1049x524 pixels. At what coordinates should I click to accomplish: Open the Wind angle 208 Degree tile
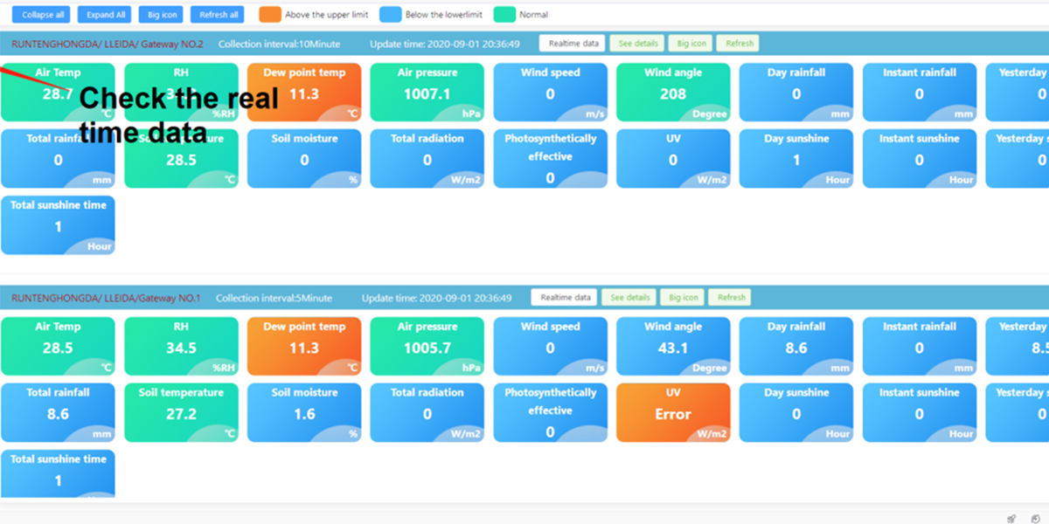click(673, 92)
